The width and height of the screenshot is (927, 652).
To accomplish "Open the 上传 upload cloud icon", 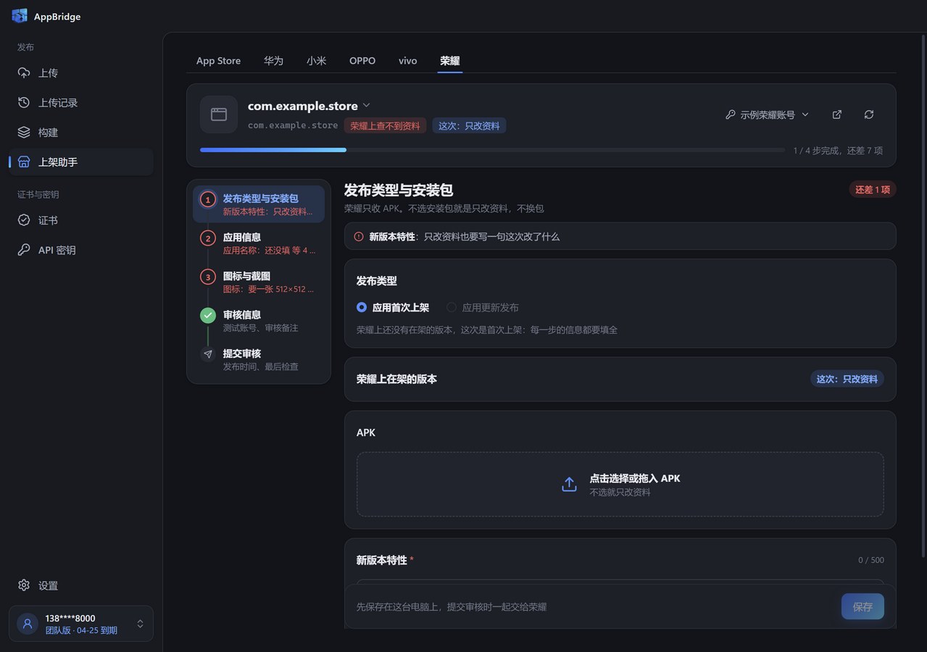I will pyautogui.click(x=24, y=73).
